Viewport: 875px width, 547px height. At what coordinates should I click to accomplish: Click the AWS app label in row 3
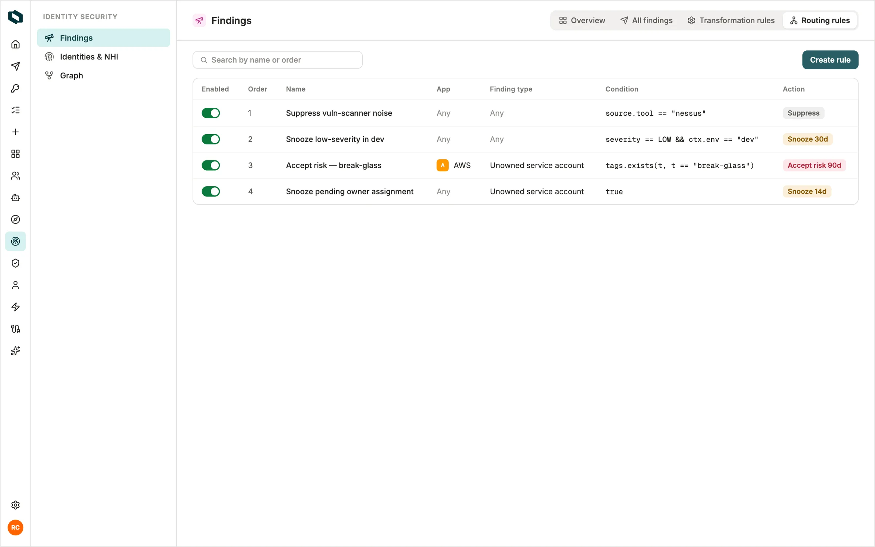pyautogui.click(x=462, y=166)
